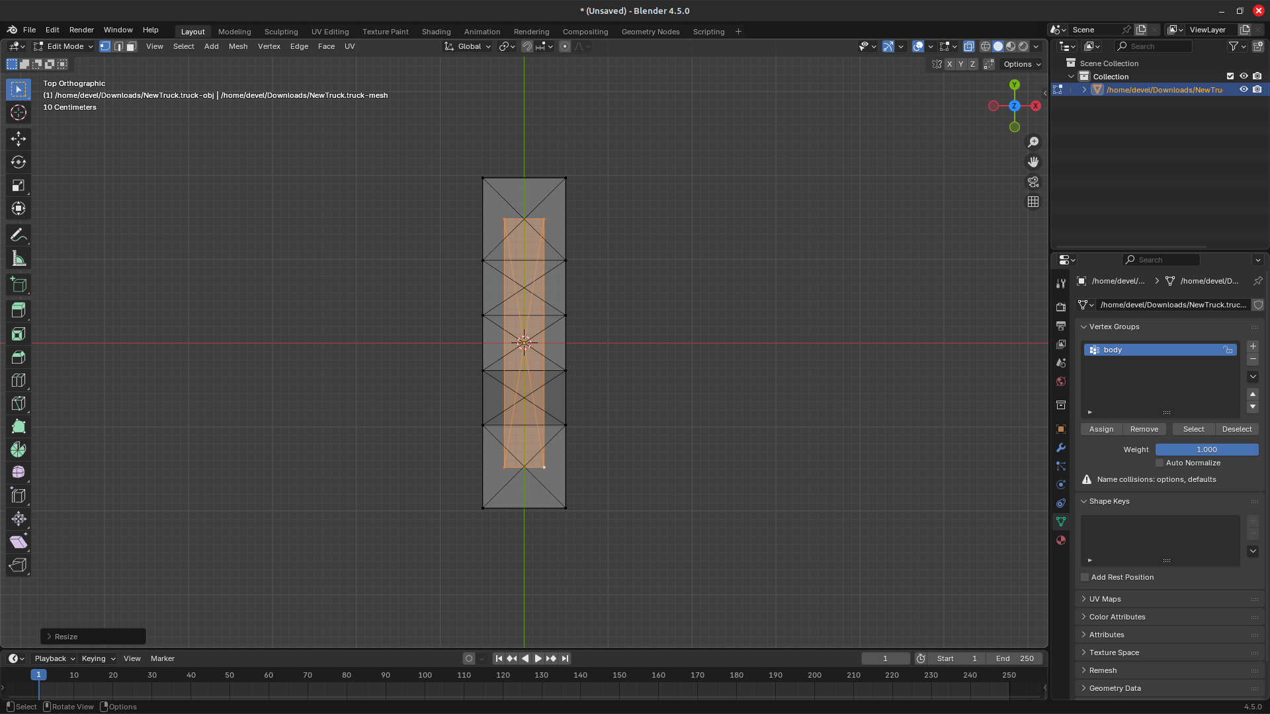Image resolution: width=1270 pixels, height=714 pixels.
Task: Expand NewTruck object in outliner
Action: point(1084,90)
